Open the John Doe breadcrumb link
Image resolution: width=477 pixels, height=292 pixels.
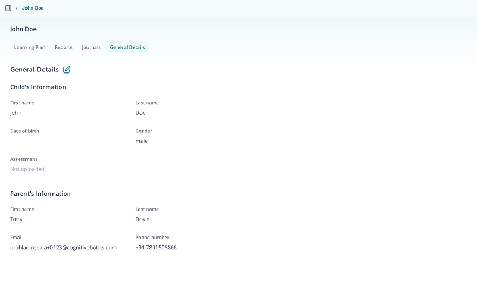[x=33, y=8]
